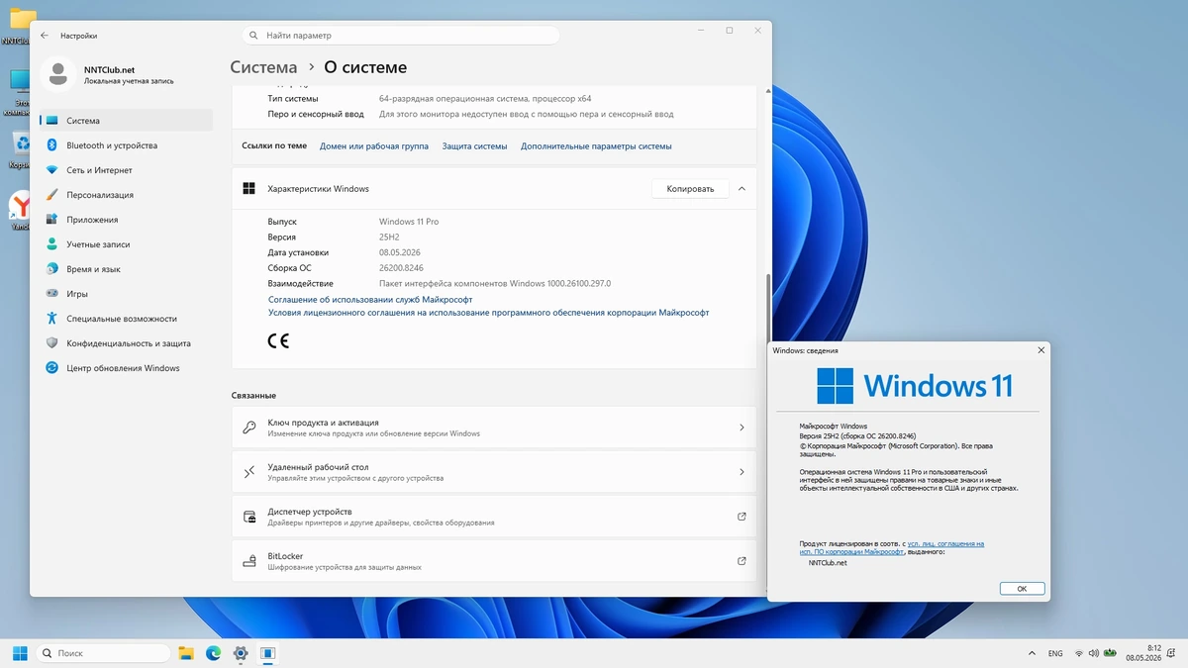Click the Найти параметр search field
Viewport: 1188px width, 668px height.
pos(401,36)
